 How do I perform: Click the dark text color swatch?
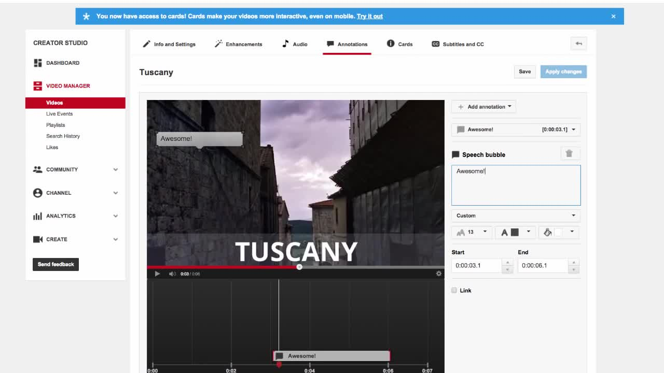515,232
